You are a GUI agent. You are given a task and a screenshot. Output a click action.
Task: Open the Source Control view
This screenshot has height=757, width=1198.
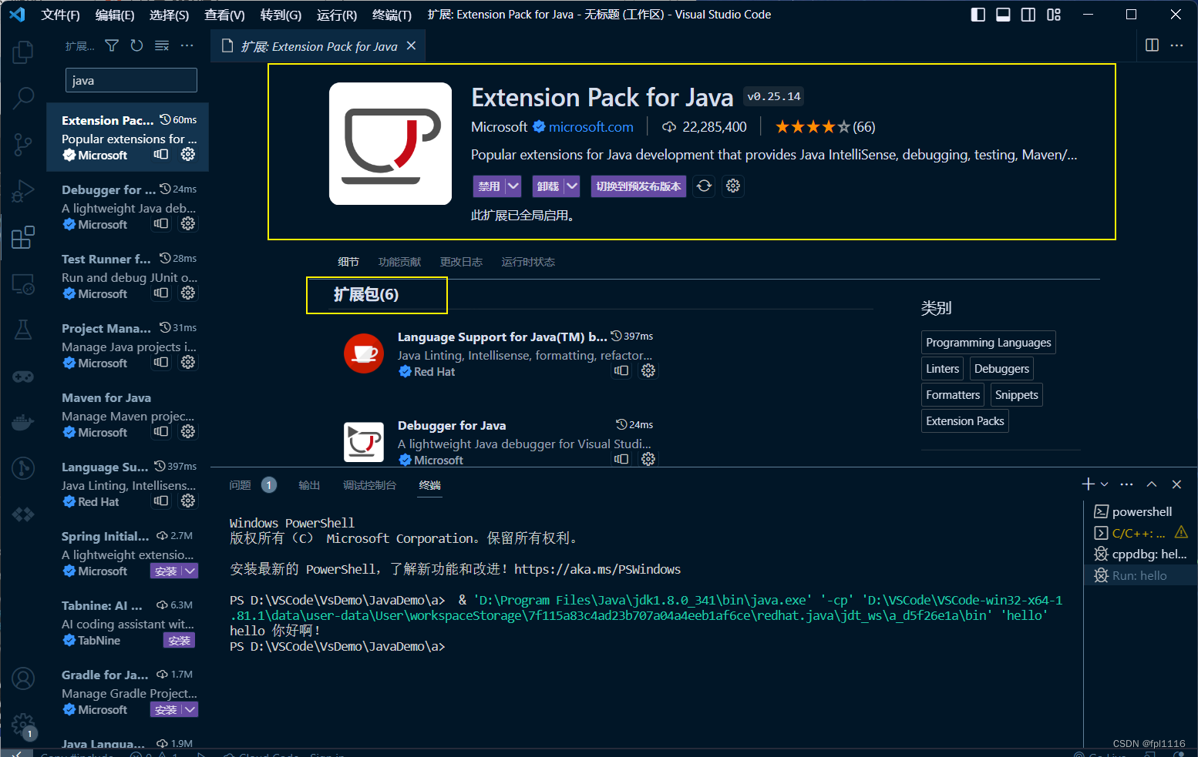[22, 145]
